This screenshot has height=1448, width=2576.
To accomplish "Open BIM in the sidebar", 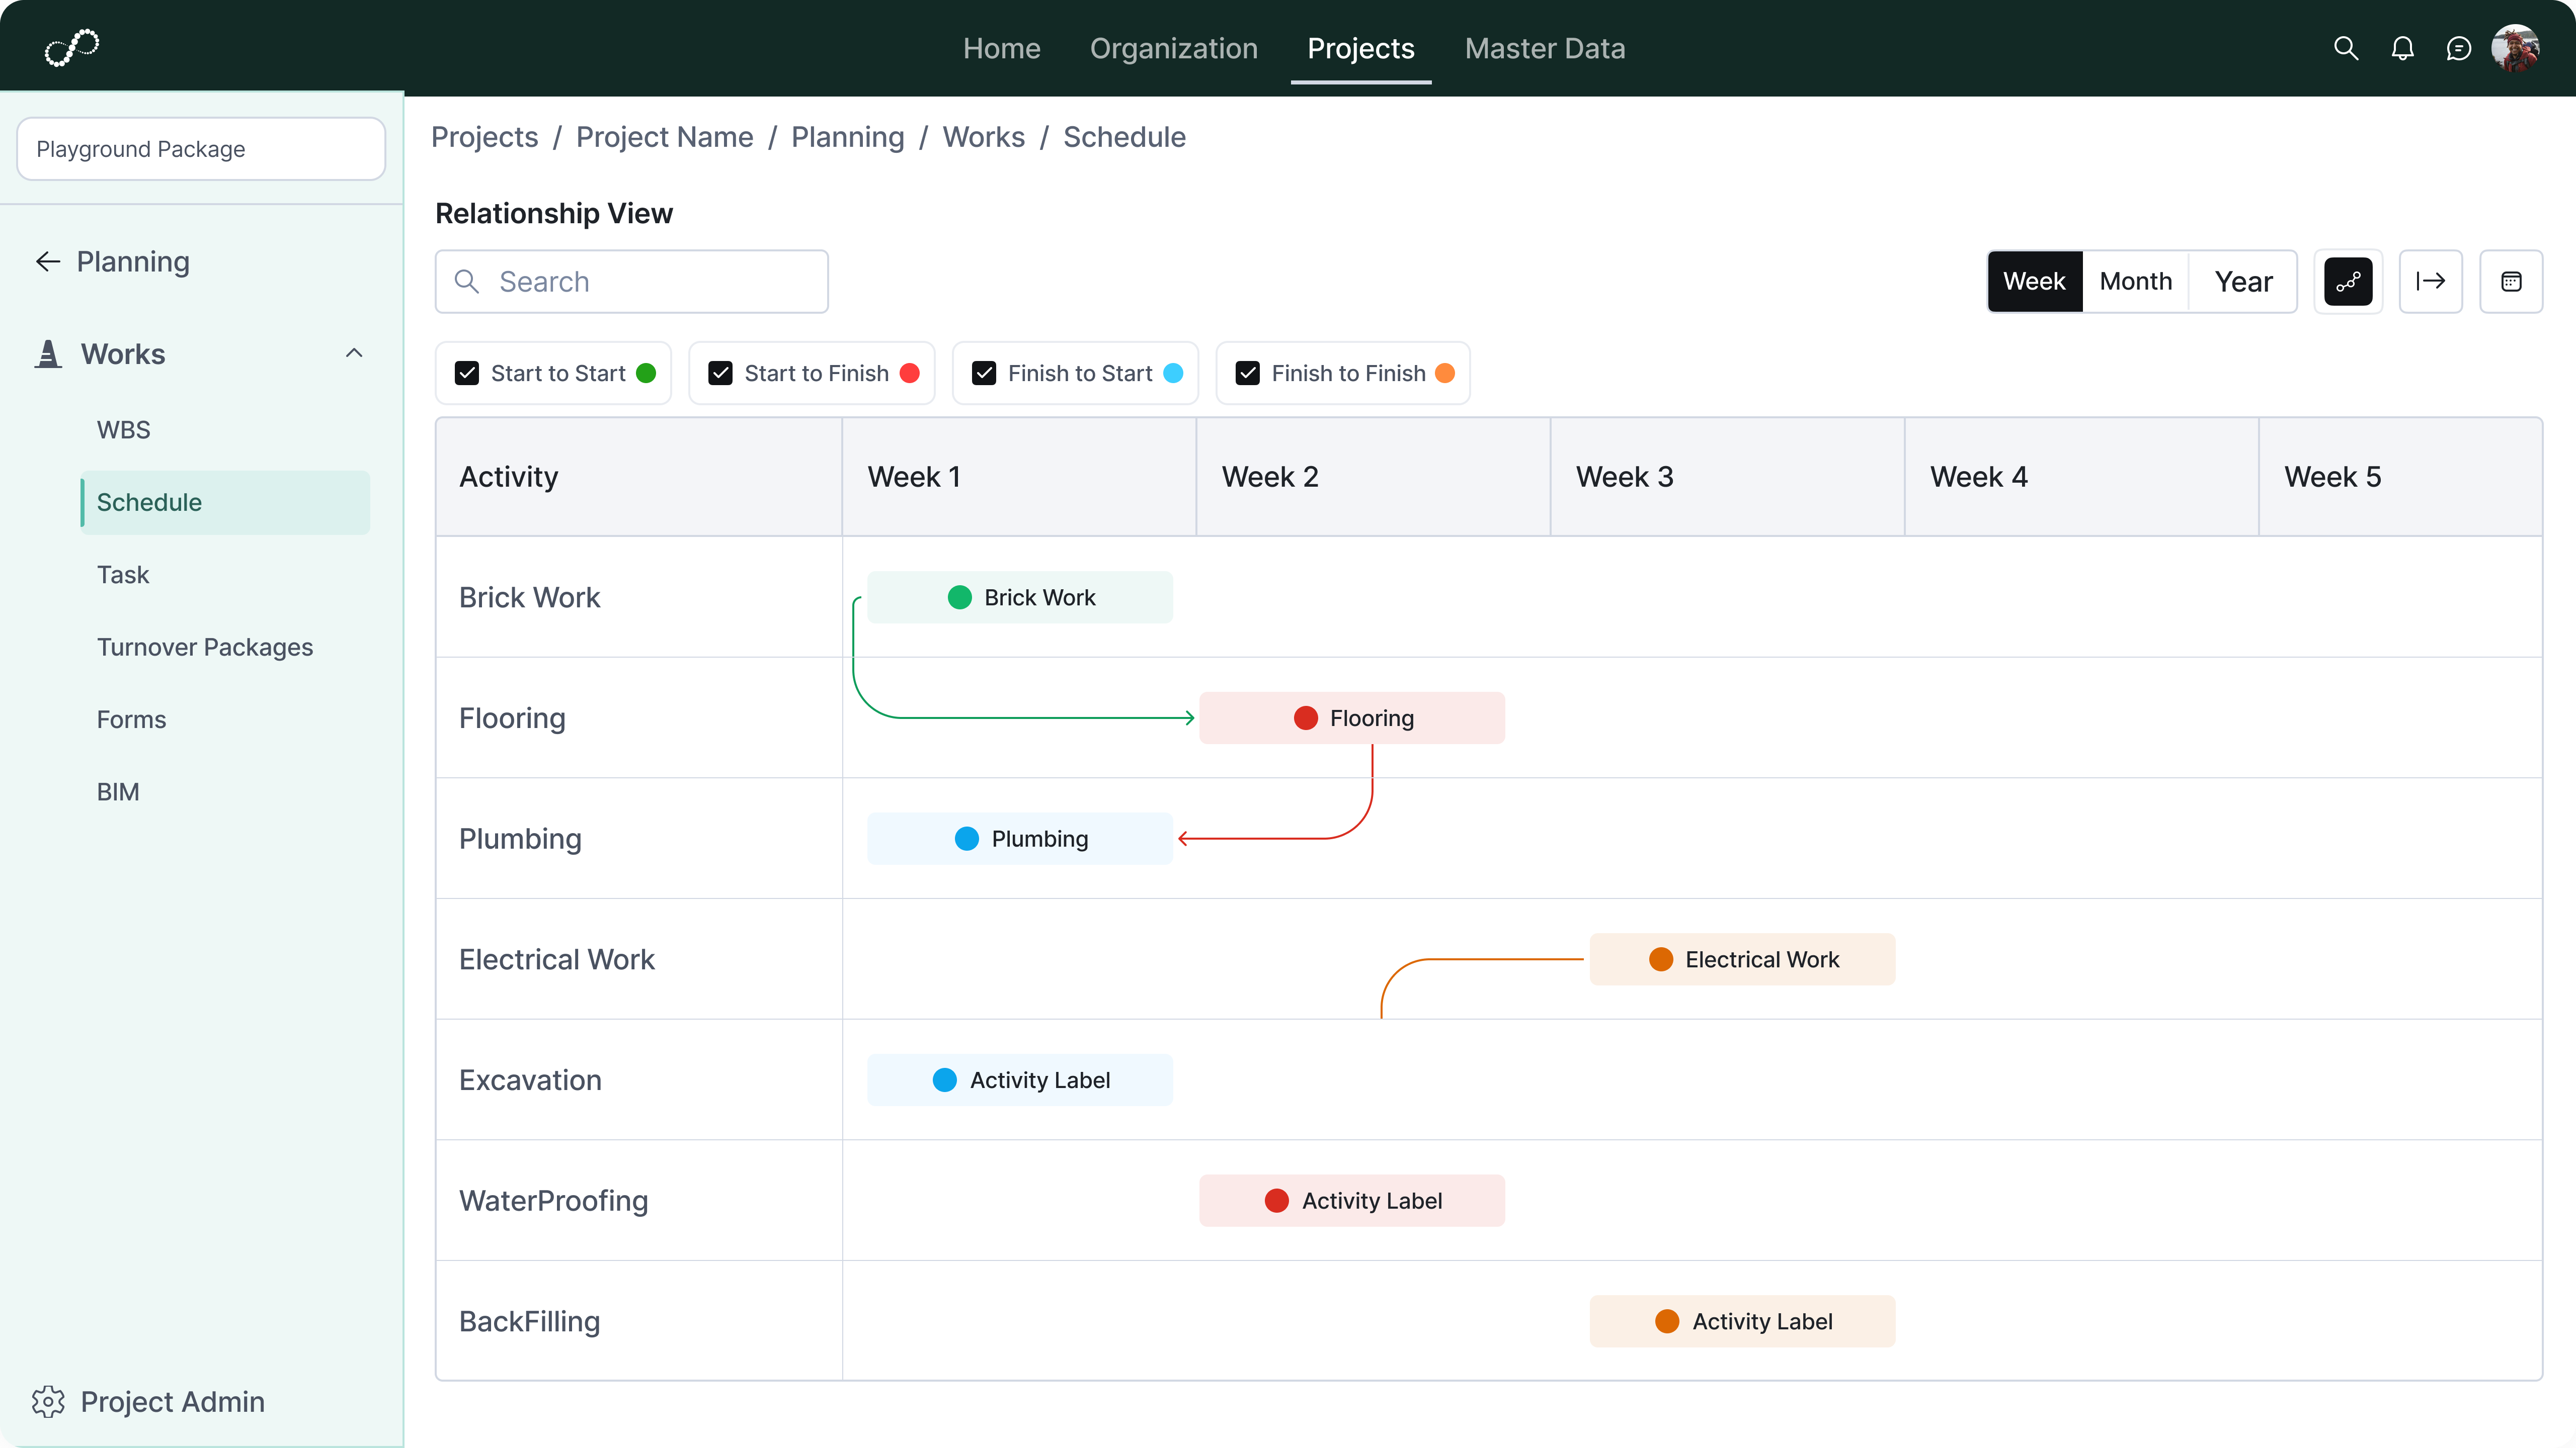I will (x=117, y=791).
